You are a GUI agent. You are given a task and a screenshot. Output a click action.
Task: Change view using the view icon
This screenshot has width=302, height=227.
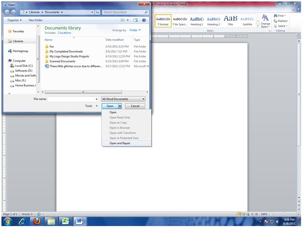tap(123, 20)
